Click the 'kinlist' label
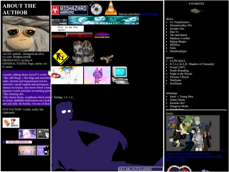229x172 pixels. [170, 113]
